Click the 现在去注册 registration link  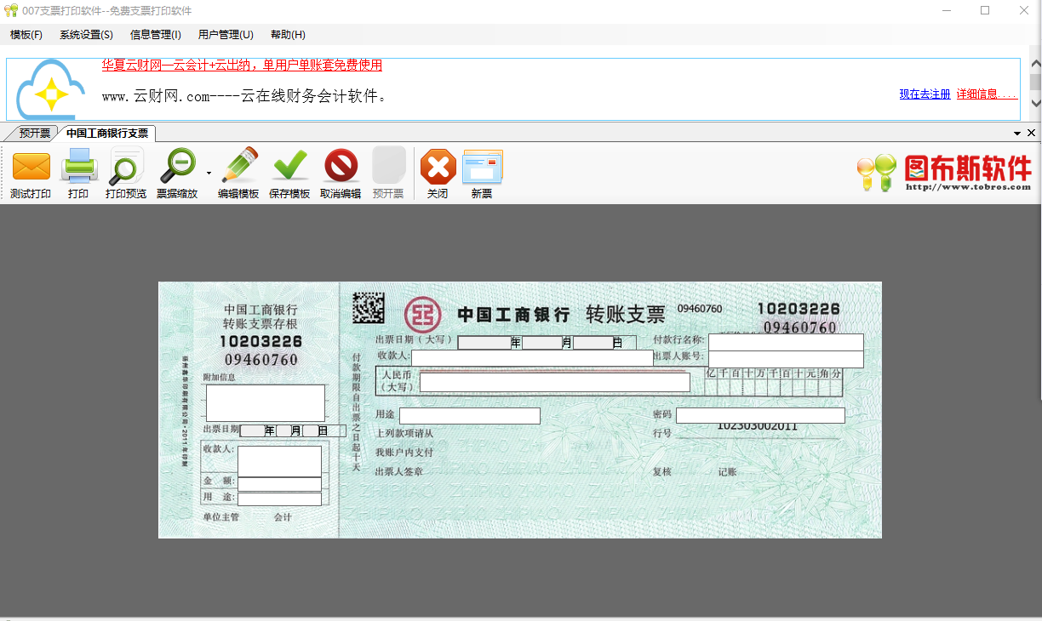pos(925,94)
